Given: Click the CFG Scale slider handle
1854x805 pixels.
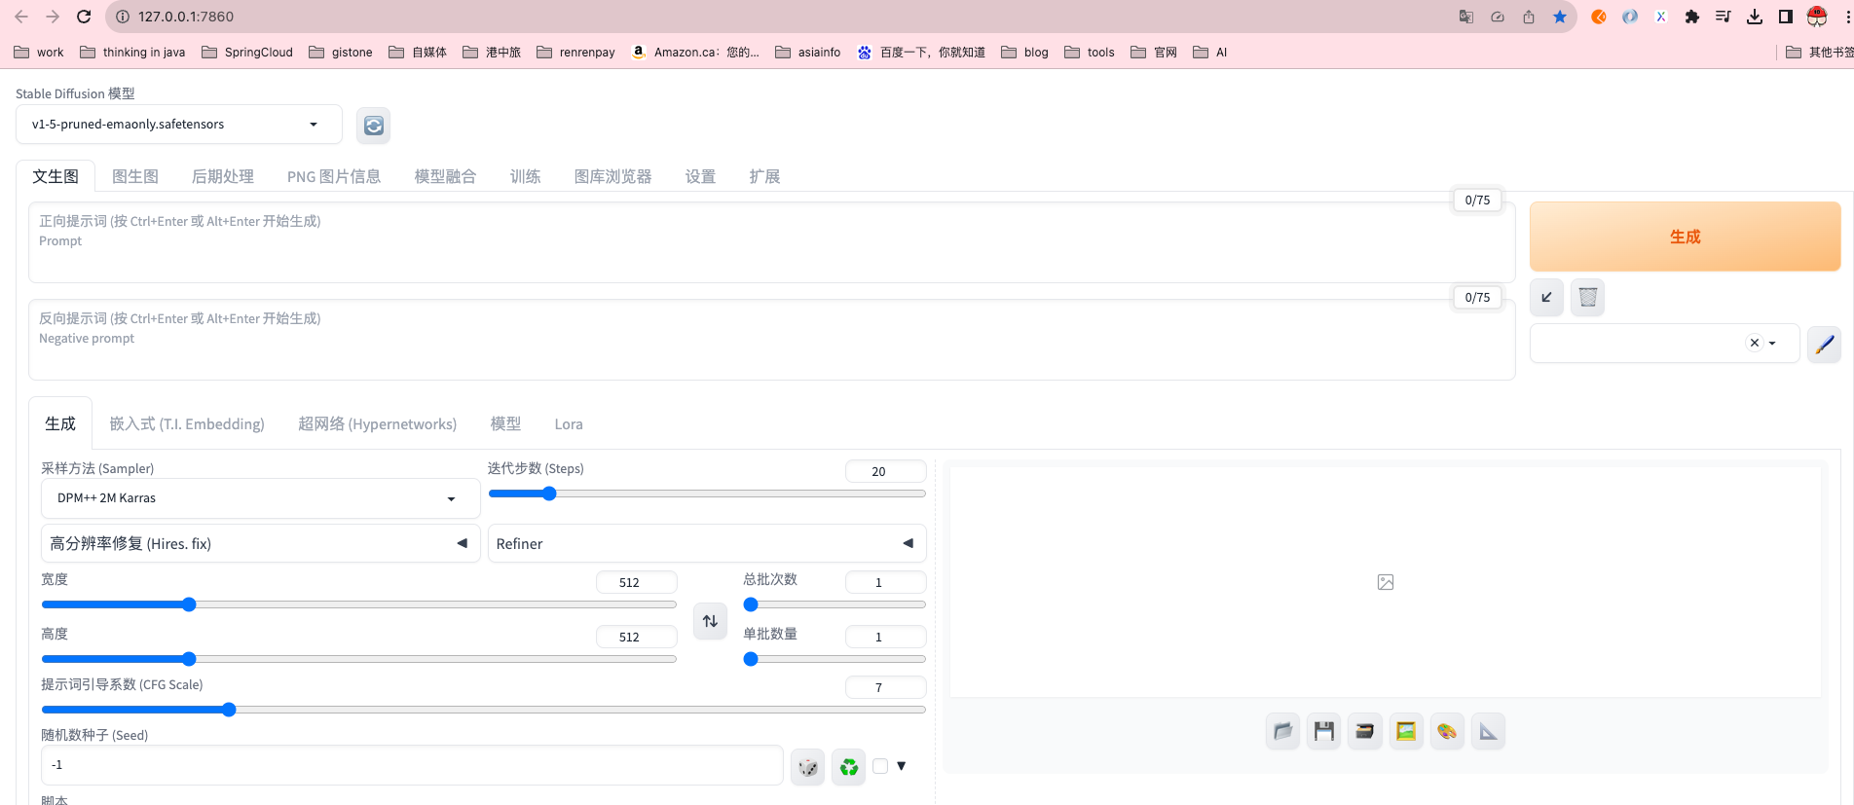Looking at the screenshot, I should tap(229, 710).
